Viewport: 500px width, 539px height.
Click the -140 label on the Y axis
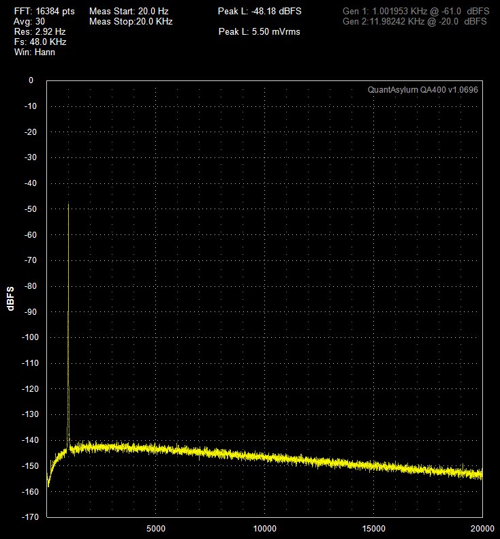(30, 440)
